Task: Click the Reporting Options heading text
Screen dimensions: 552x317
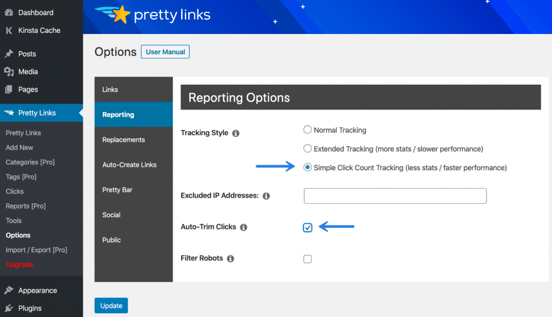Action: (239, 98)
